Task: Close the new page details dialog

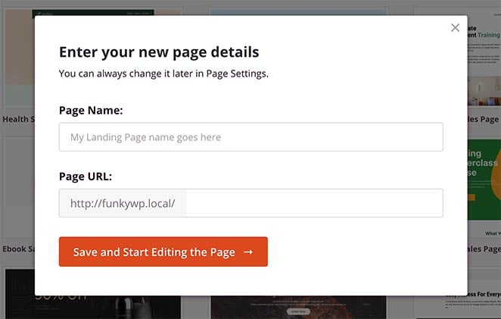Action: click(x=455, y=28)
